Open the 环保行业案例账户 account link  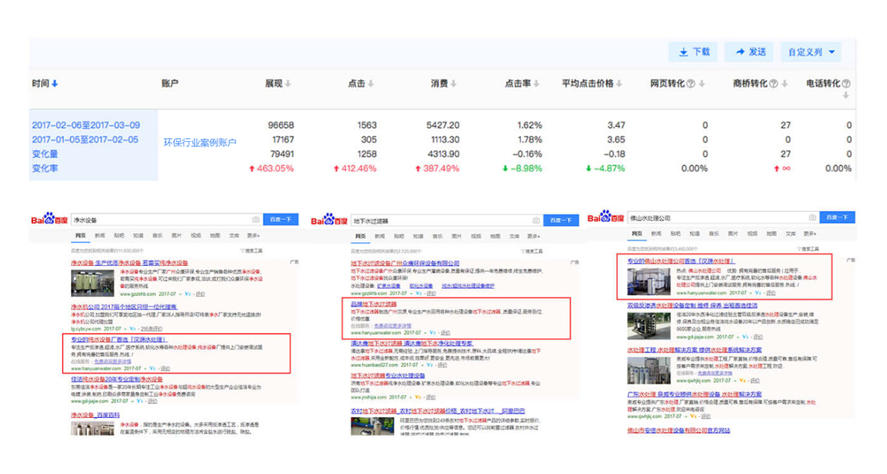tap(200, 142)
